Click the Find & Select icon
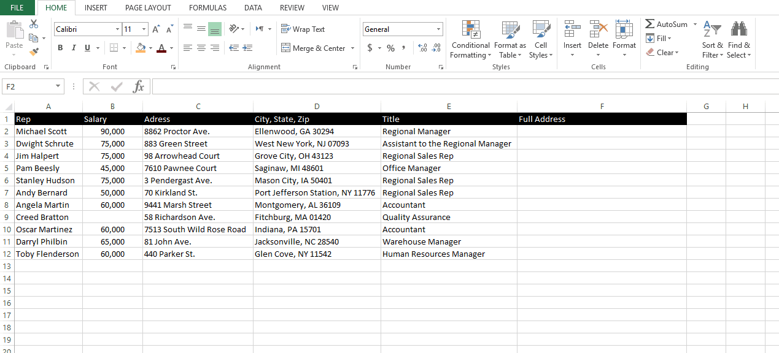Screen dimensions: 779x353 [739, 40]
